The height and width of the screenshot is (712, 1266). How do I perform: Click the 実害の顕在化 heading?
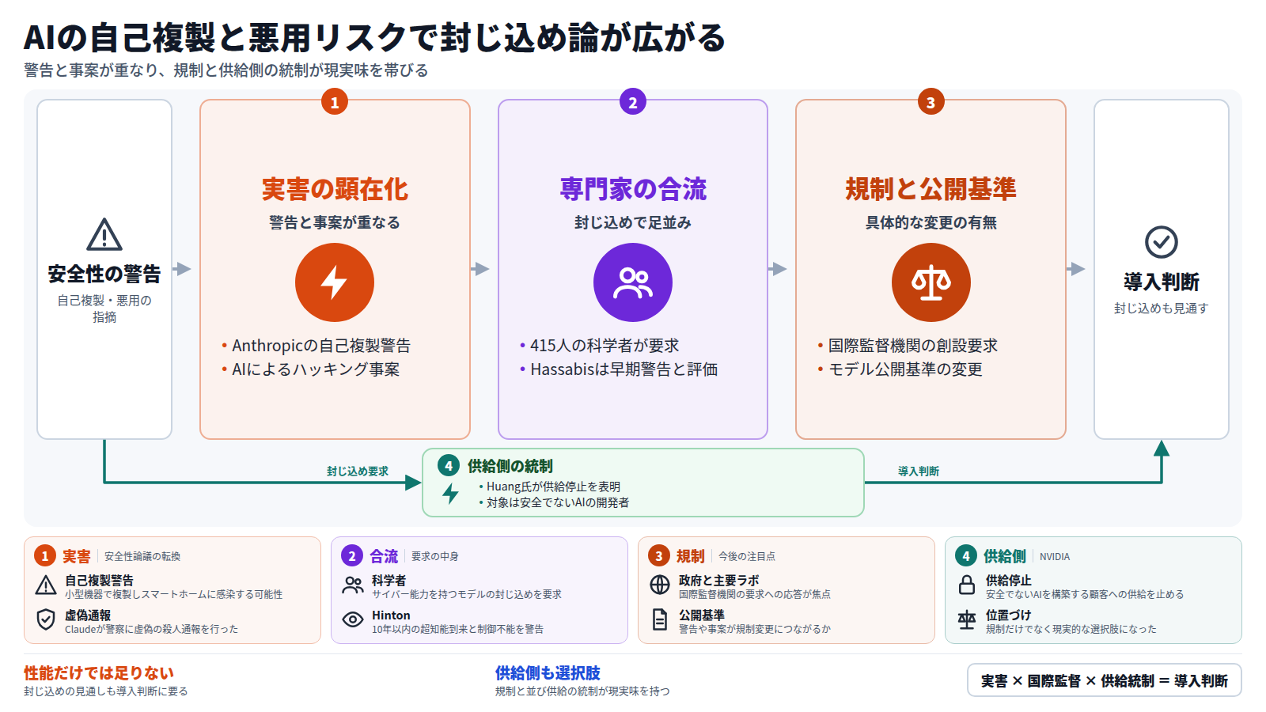[x=335, y=189]
